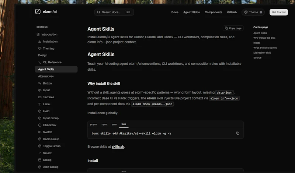
Task: Open the skills.sh link
Action: [x=118, y=146]
